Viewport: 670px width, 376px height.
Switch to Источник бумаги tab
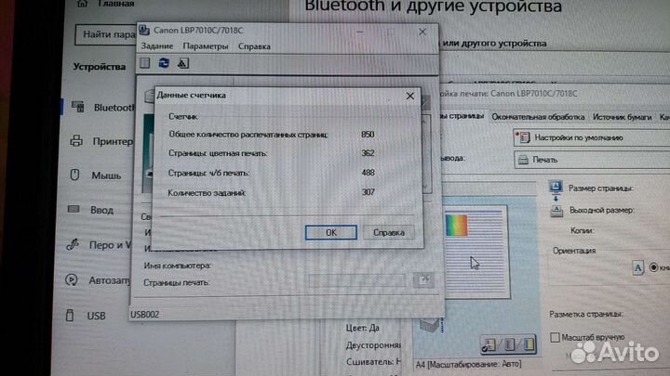623,117
